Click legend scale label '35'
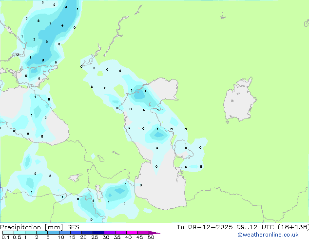309x239 pixels. (x=117, y=237)
